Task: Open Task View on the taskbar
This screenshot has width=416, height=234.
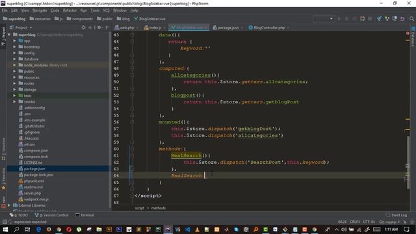Action: tap(27, 229)
